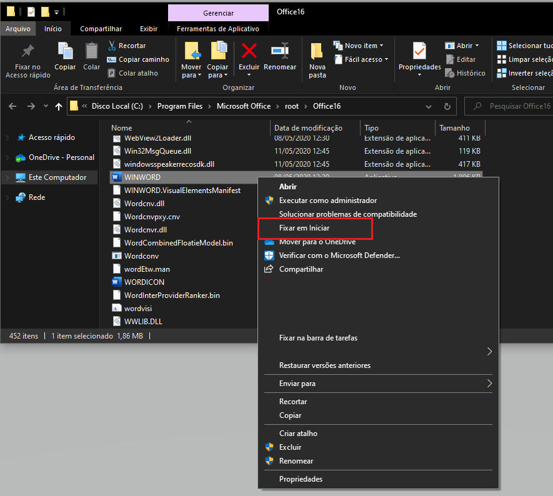Select Wordcnv.dll file
Screen dimensions: 553x496
click(139, 204)
